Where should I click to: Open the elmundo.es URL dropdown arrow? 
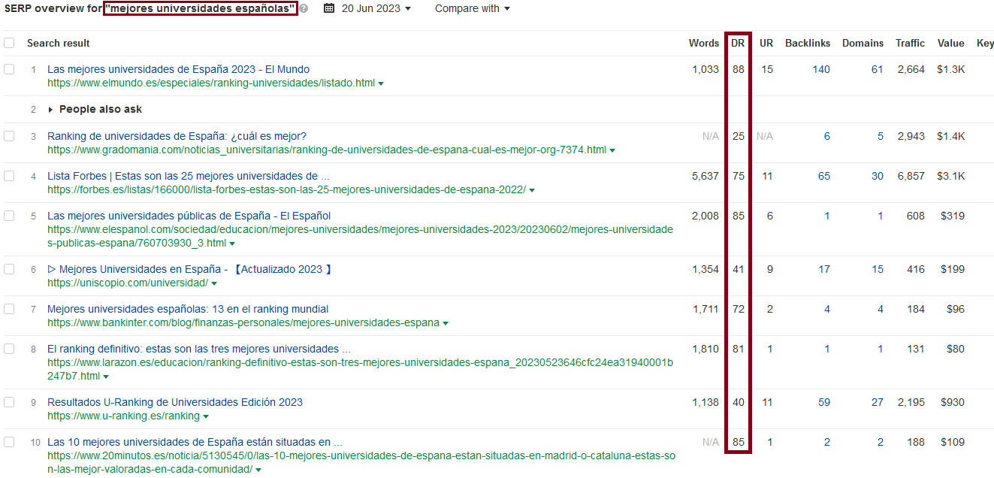(x=382, y=83)
